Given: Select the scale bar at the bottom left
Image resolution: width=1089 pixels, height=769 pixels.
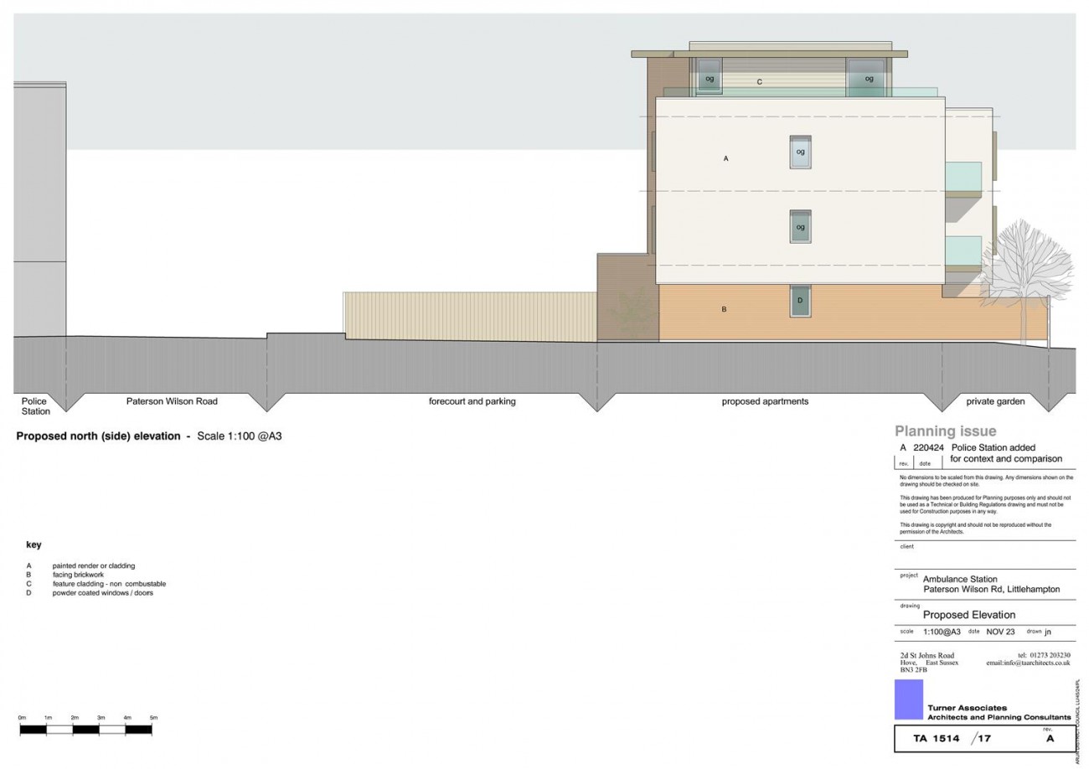Looking at the screenshot, I should [86, 730].
